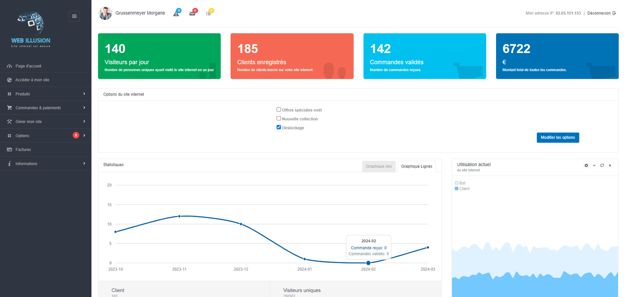Click the logout icon beside Déconnexion
The height and width of the screenshot is (297, 624).
click(x=614, y=13)
